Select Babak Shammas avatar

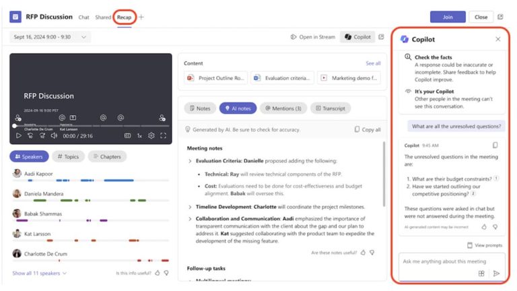pos(17,214)
